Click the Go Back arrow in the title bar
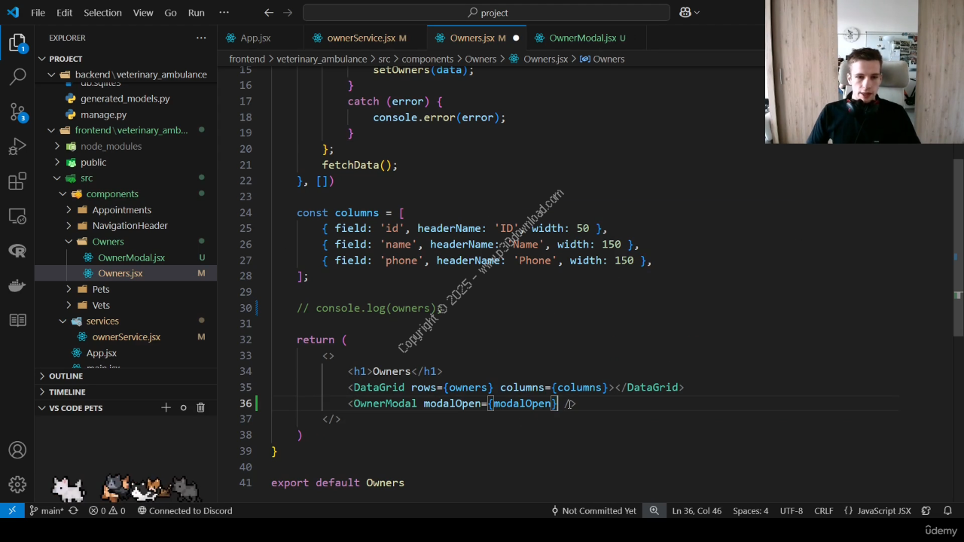 (x=269, y=13)
